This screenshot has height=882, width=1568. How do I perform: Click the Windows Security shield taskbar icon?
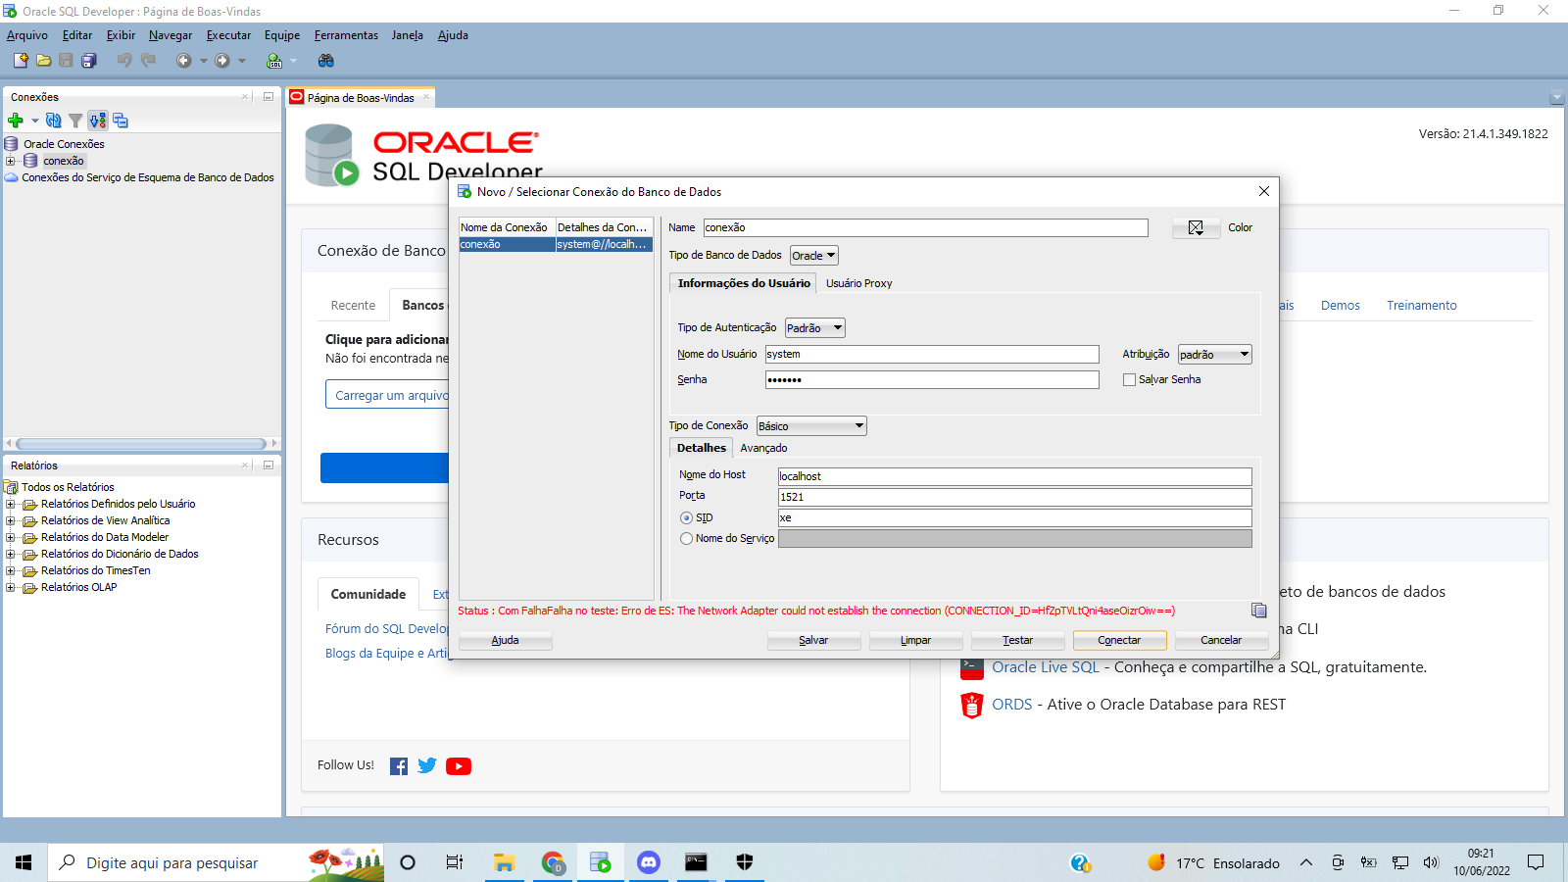click(x=745, y=862)
